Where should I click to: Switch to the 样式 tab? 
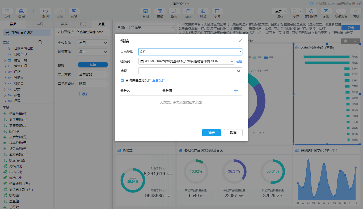83,24
